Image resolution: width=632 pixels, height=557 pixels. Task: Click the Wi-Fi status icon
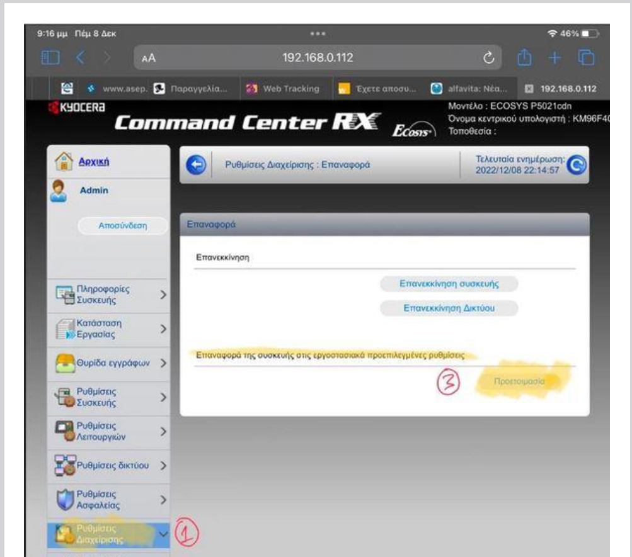pos(552,34)
